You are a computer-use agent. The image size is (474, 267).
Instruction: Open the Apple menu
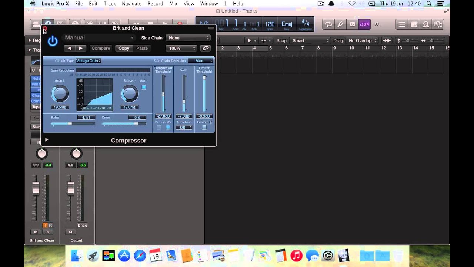click(x=33, y=4)
